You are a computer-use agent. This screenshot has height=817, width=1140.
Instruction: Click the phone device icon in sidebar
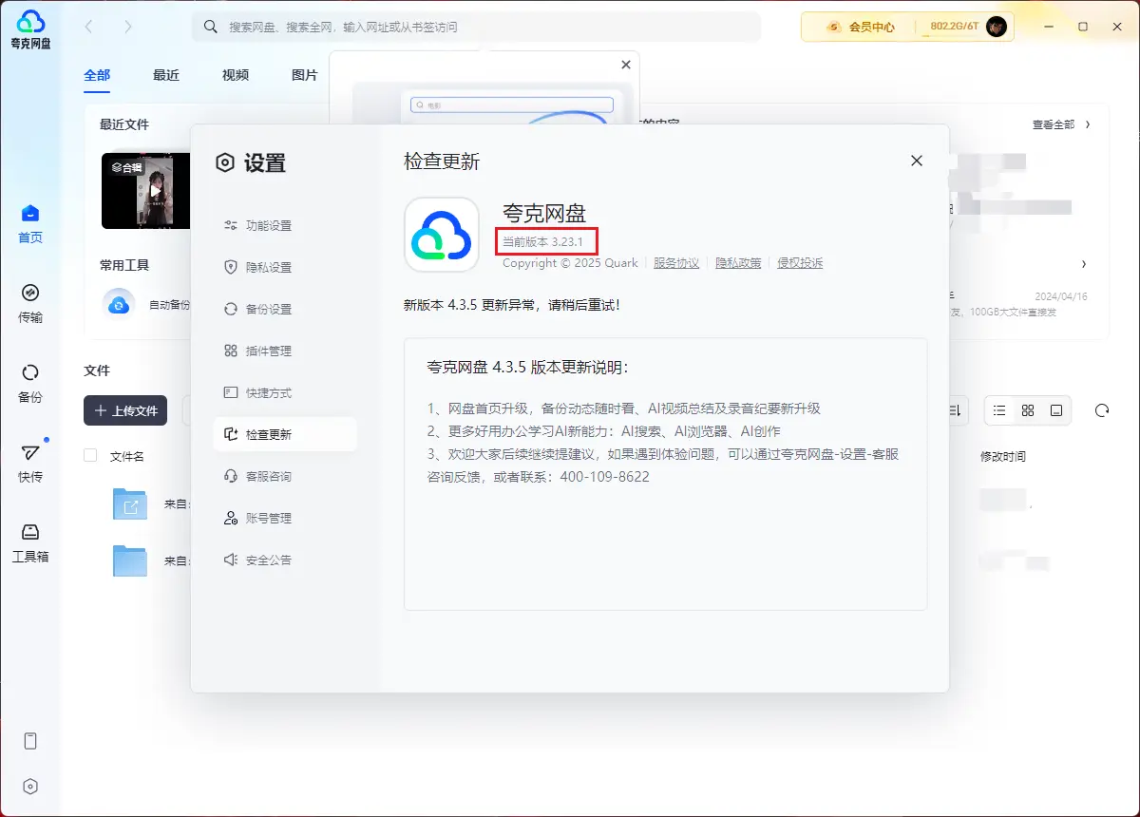tap(30, 741)
